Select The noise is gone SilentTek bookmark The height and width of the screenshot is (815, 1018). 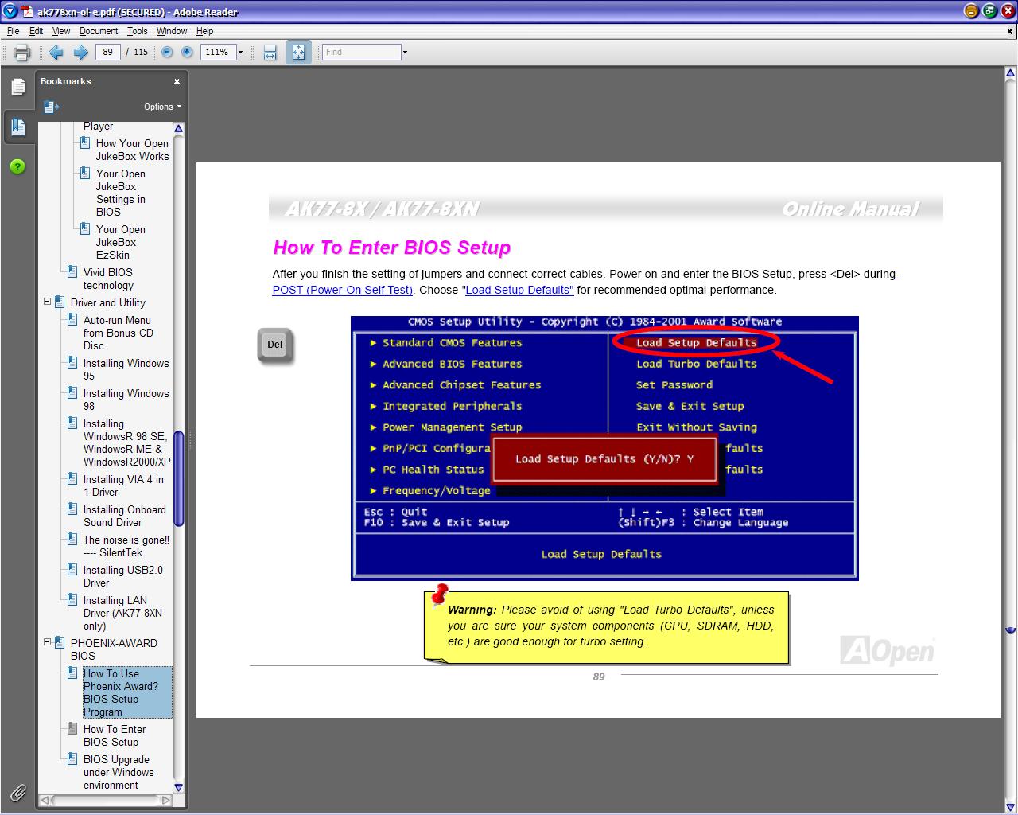(126, 546)
